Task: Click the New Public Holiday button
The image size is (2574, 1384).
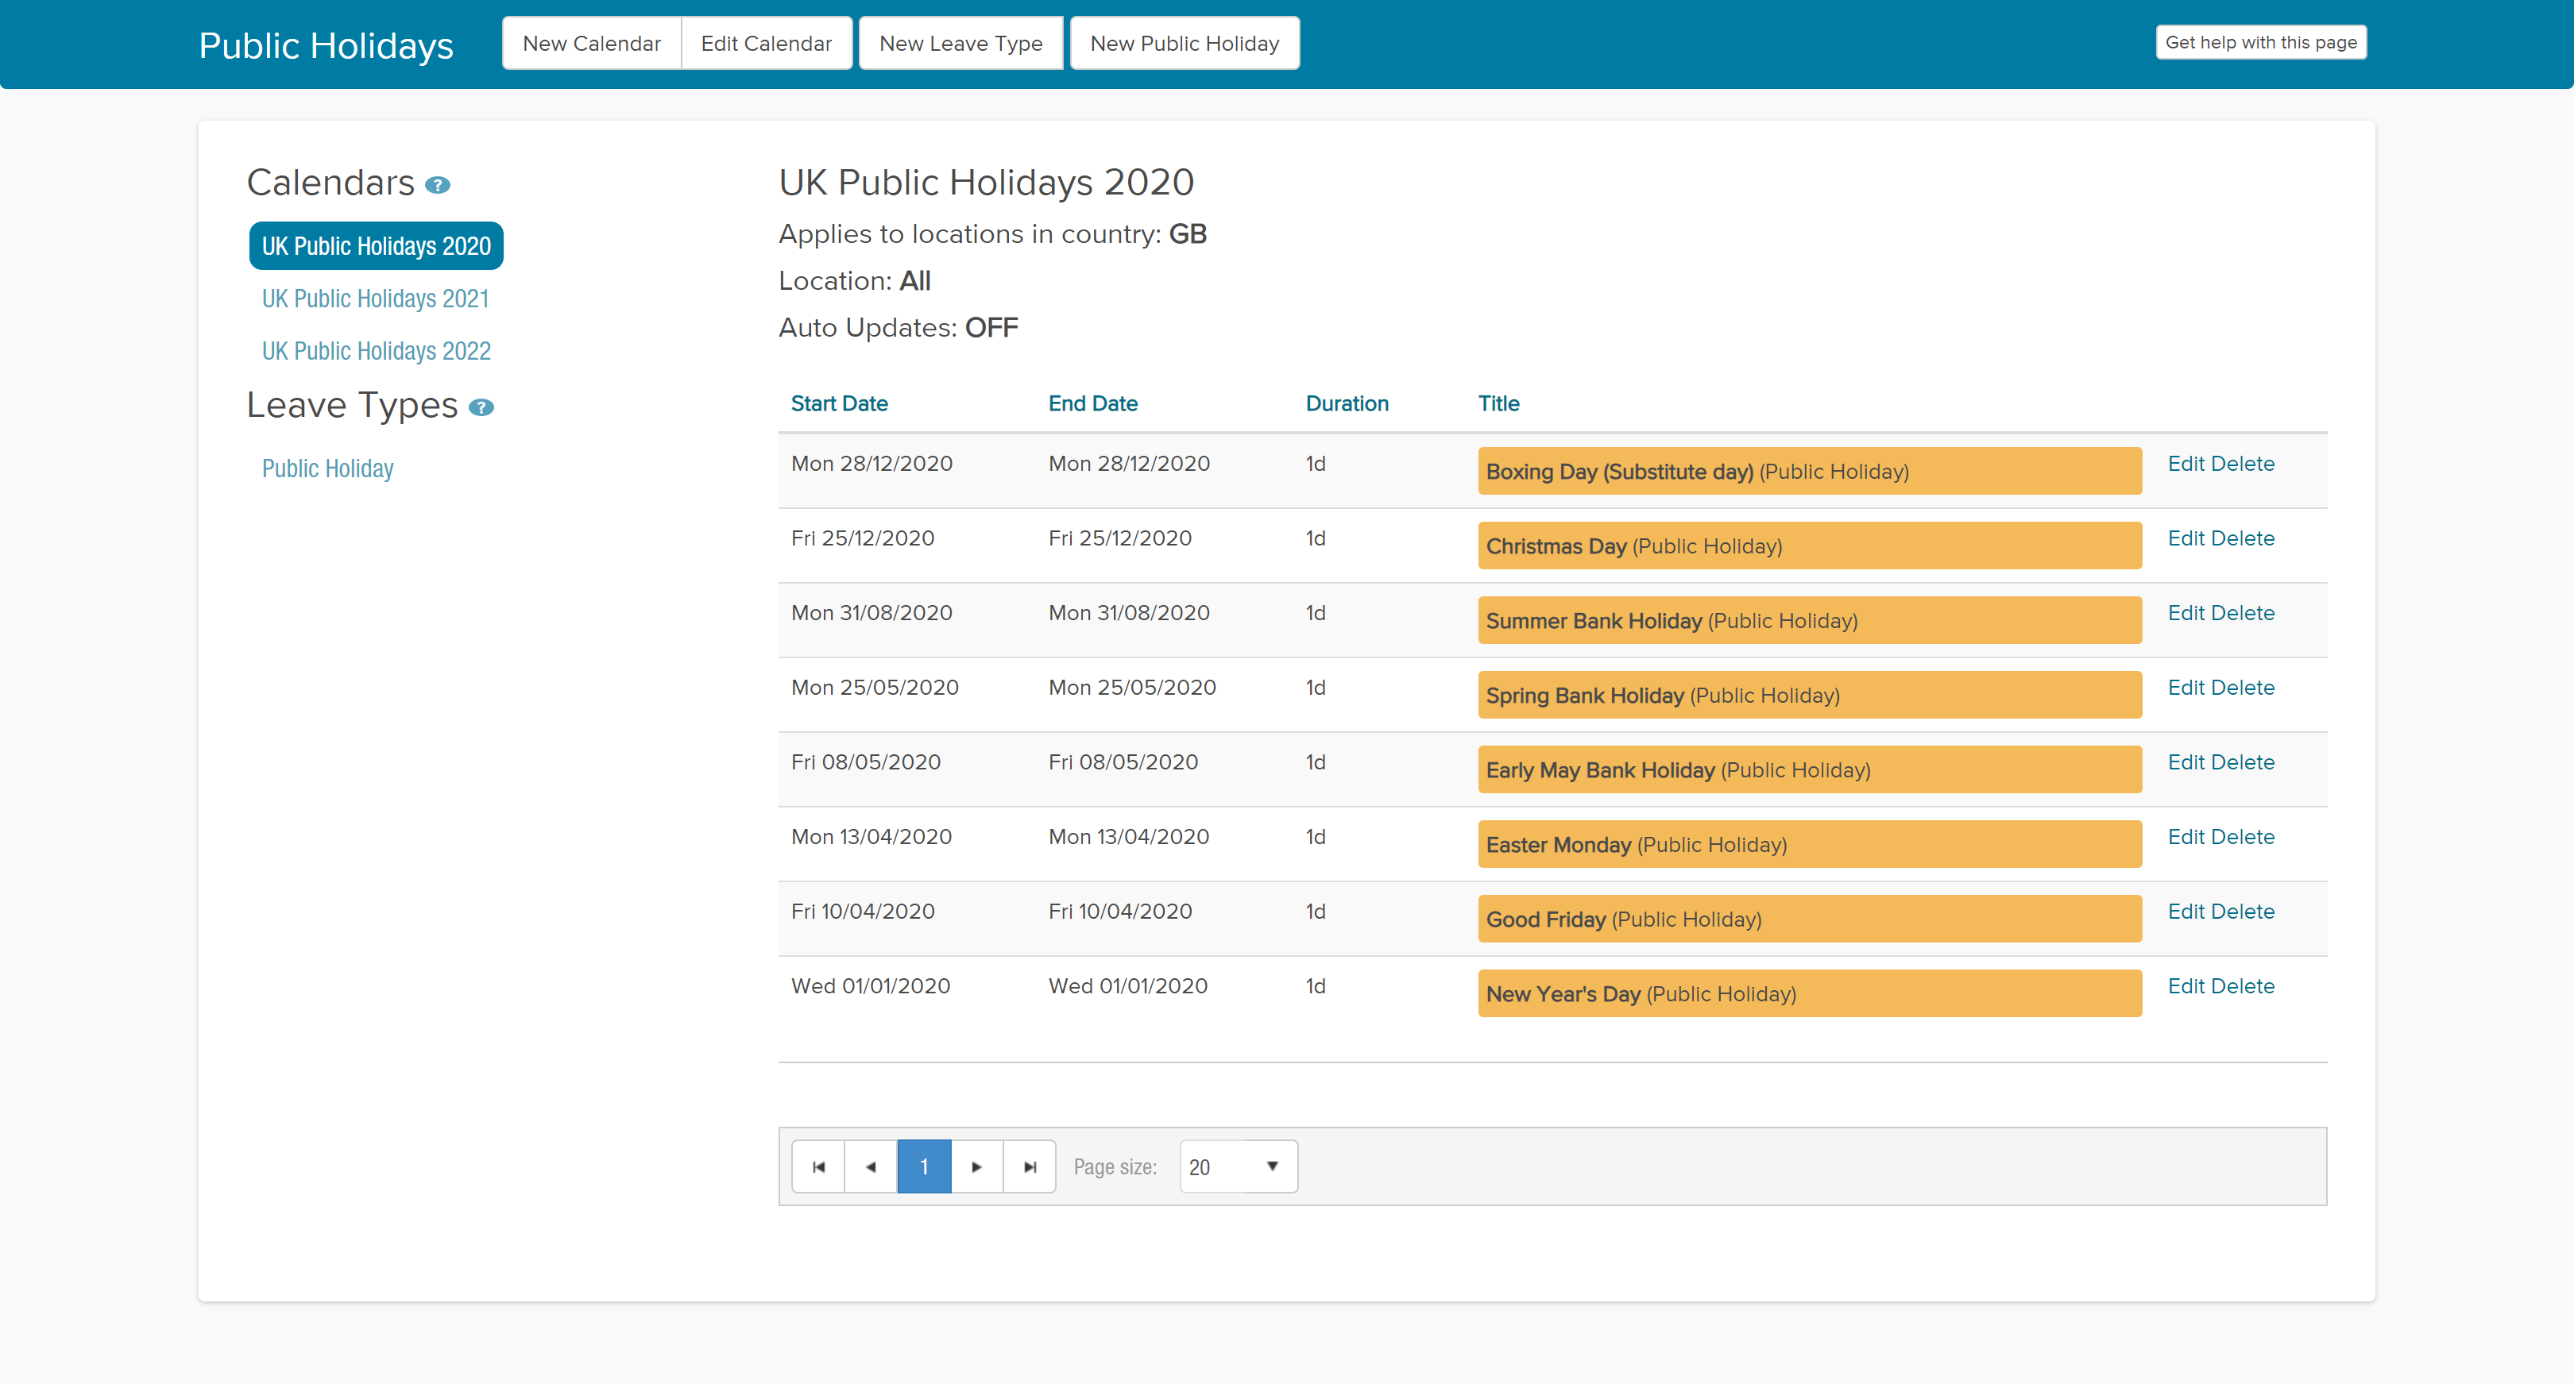Action: point(1184,43)
